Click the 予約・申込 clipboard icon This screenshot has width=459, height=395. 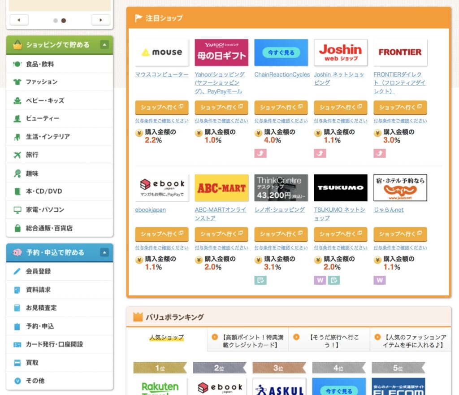pyautogui.click(x=17, y=326)
